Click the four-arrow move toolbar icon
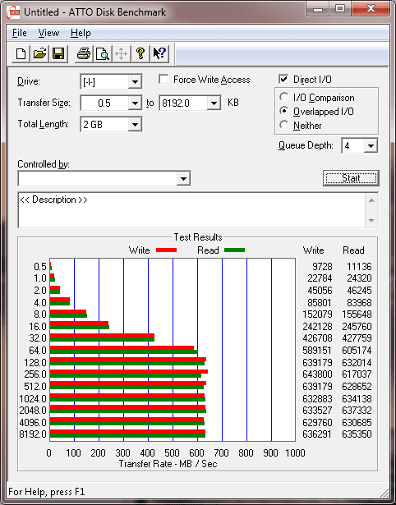Viewport: 396px width, 505px height. [121, 53]
